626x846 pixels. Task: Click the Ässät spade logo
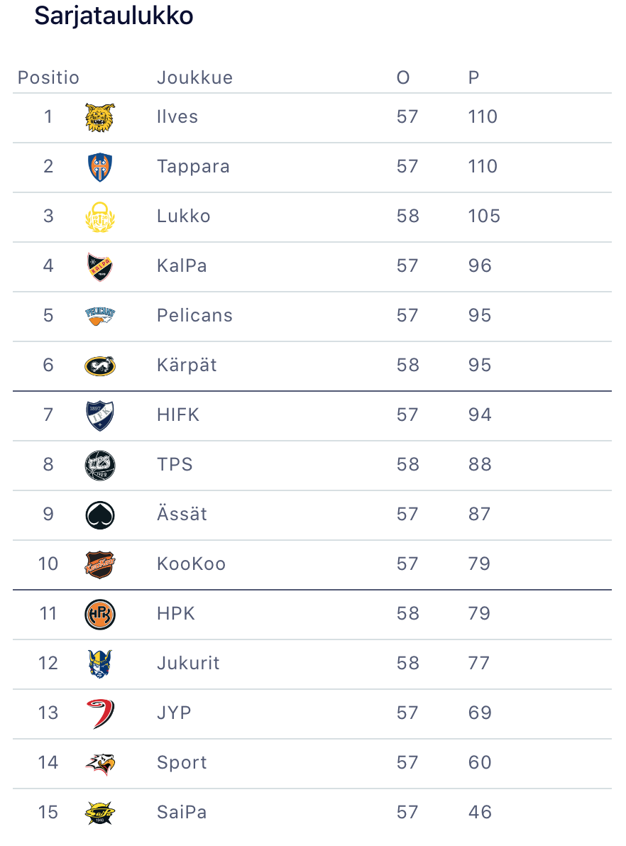click(x=99, y=515)
